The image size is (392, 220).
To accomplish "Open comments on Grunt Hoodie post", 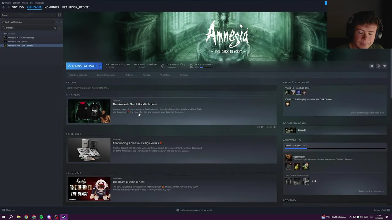I will [x=262, y=127].
